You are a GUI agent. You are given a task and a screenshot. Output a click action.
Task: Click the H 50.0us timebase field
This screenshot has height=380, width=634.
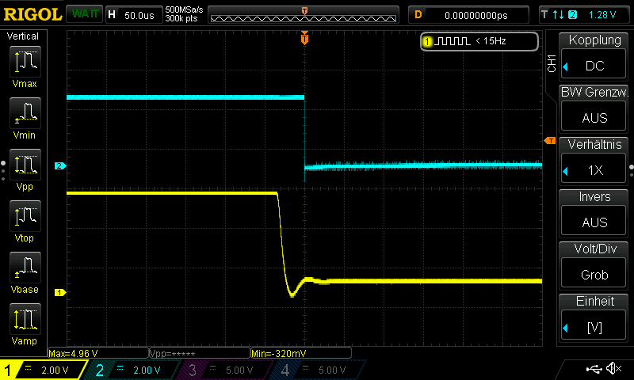click(x=134, y=15)
